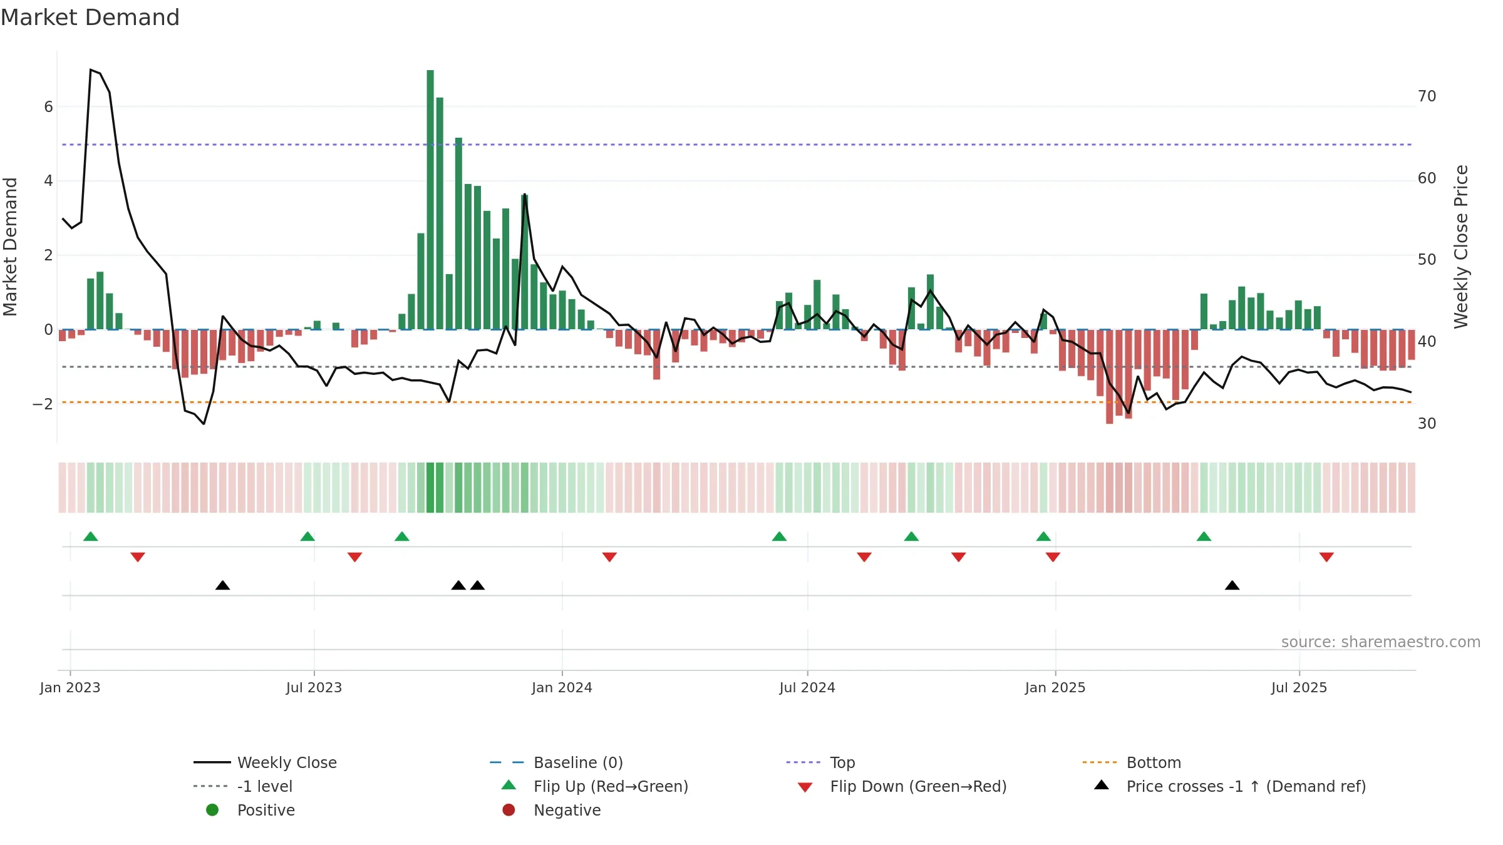Click the black price-cross marker in 2025

click(x=1232, y=585)
